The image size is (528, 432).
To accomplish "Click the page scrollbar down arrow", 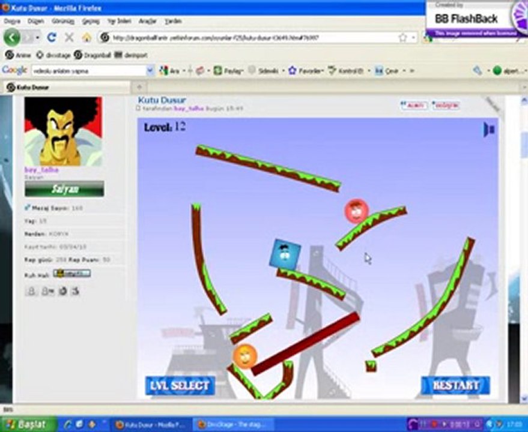I will (524, 399).
